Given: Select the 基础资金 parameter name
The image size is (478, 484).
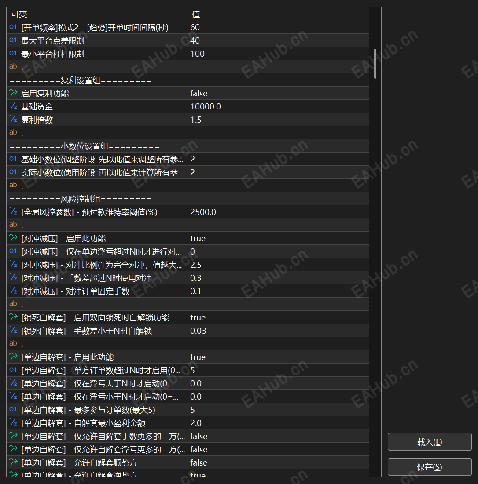Looking at the screenshot, I should (37, 106).
